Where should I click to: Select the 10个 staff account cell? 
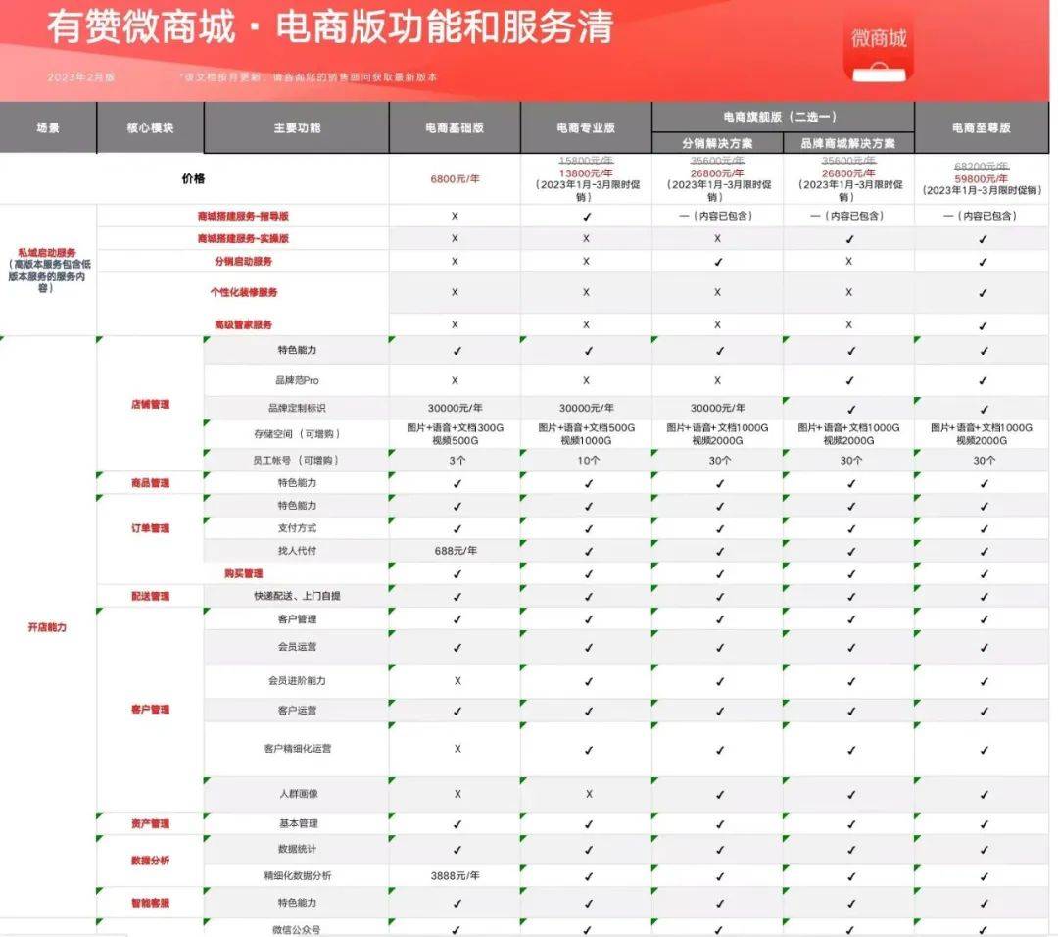(588, 460)
